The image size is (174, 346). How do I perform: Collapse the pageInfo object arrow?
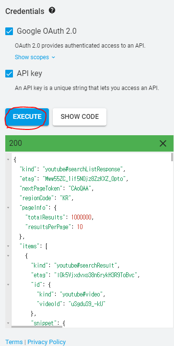(8, 207)
